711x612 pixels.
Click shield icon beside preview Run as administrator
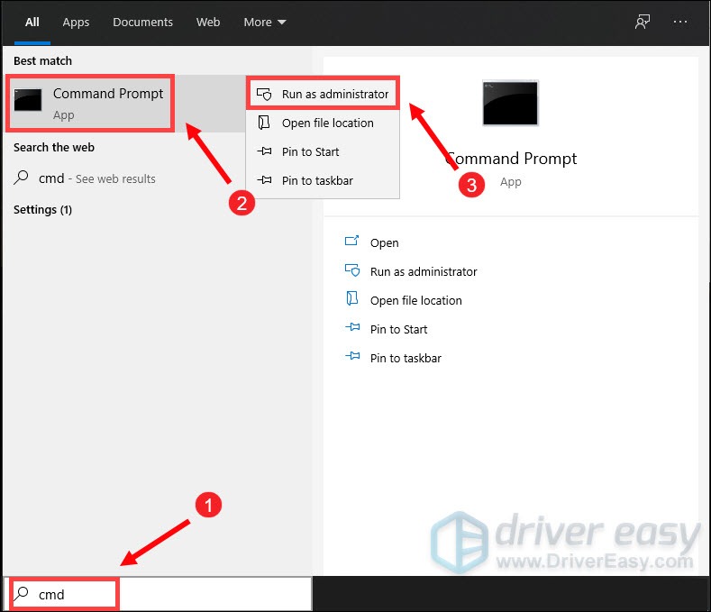point(352,269)
